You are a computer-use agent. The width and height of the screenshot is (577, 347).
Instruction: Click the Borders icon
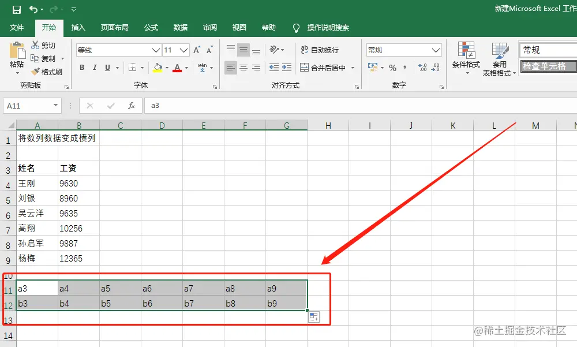(x=132, y=68)
